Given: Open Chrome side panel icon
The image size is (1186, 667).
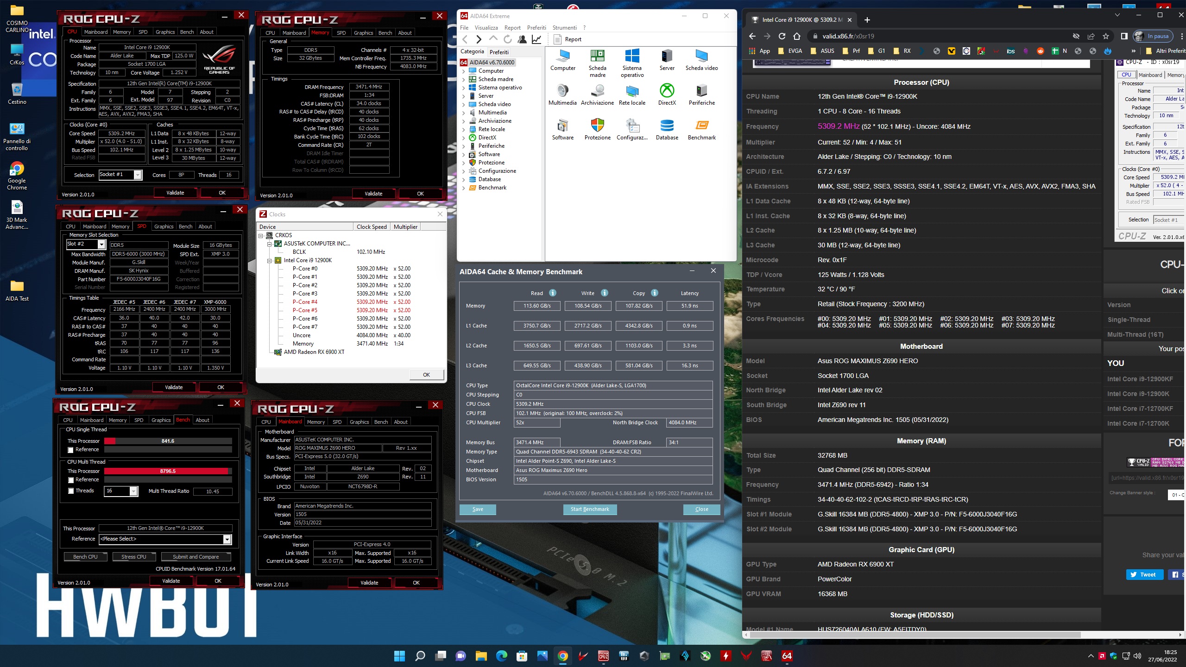Looking at the screenshot, I should pos(1124,36).
